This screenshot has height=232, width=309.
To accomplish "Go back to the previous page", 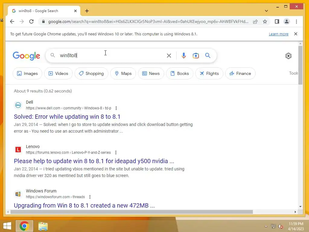I will [x=12, y=21].
